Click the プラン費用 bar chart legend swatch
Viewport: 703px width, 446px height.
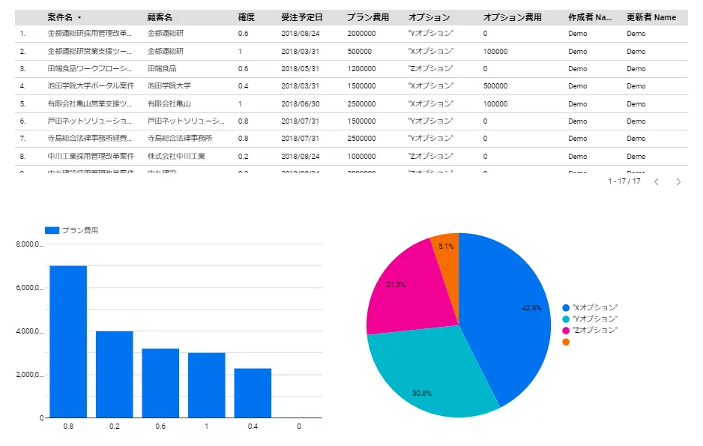[x=52, y=230]
